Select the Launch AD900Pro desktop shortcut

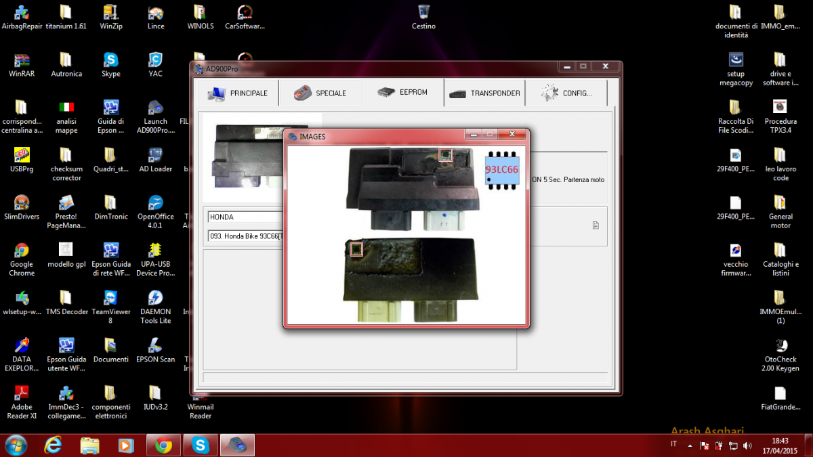click(156, 116)
